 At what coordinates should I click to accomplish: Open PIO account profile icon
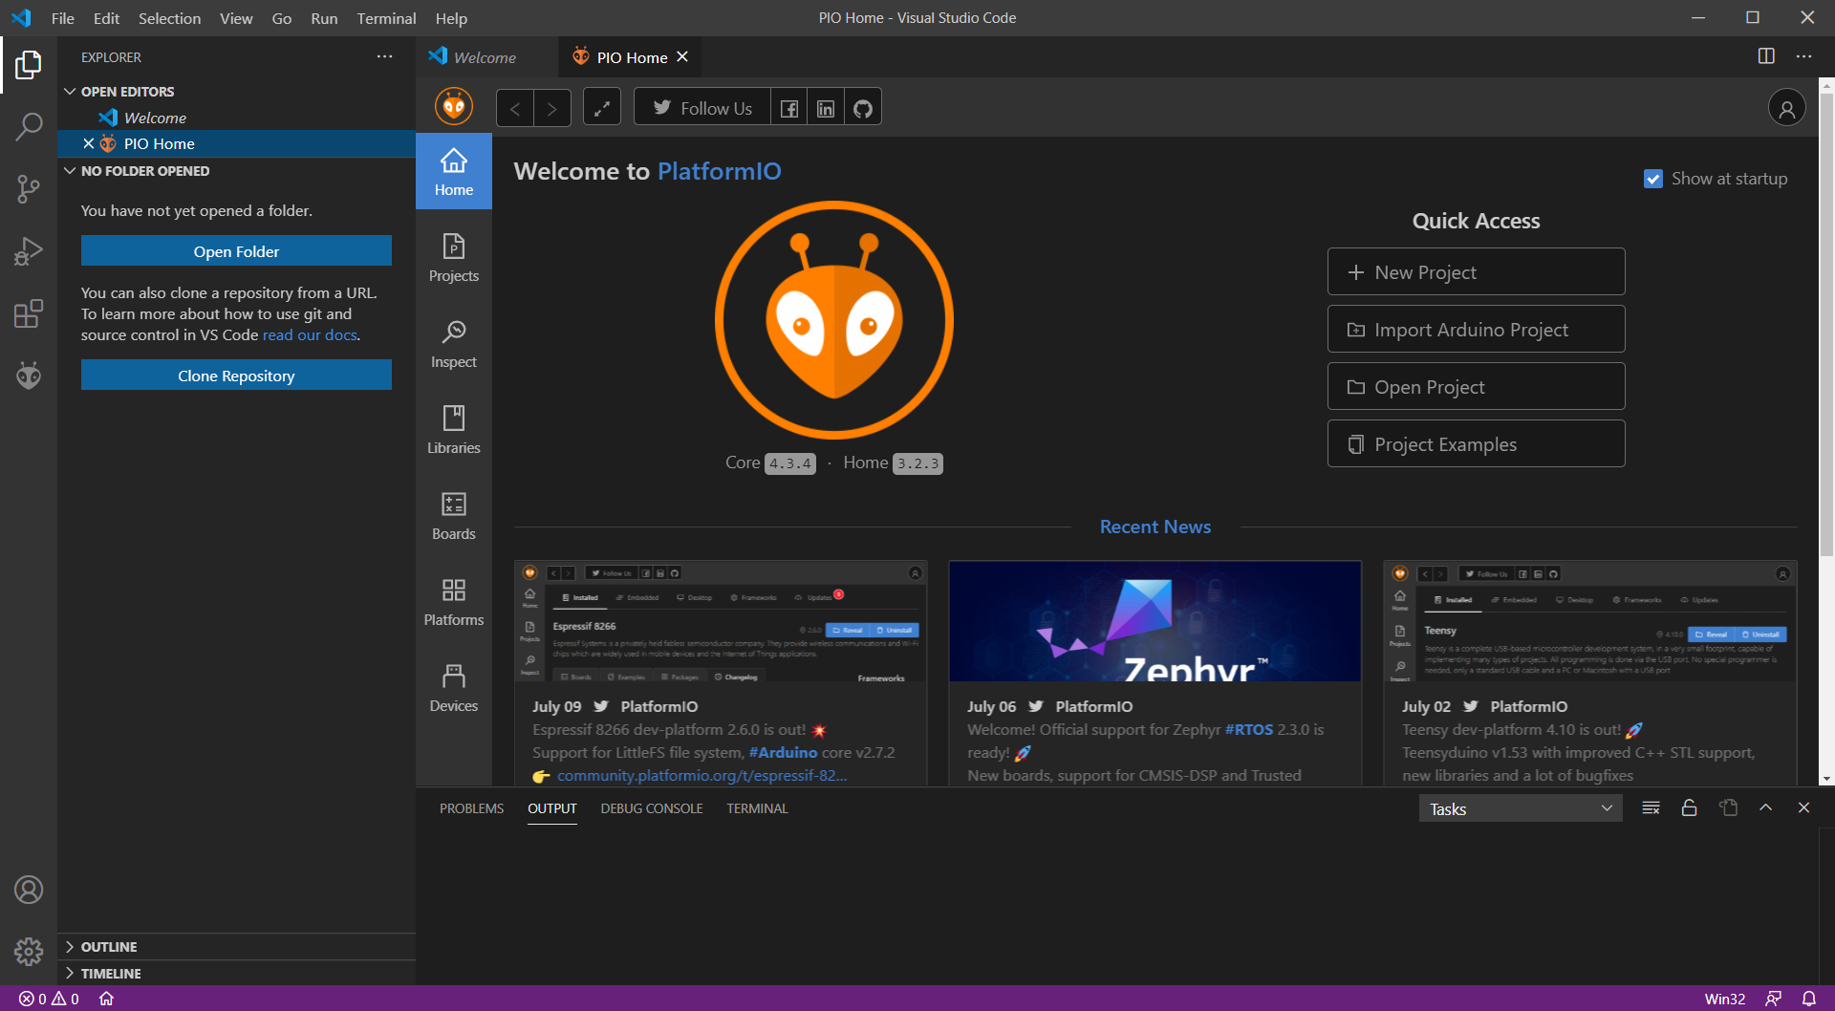pos(1786,108)
